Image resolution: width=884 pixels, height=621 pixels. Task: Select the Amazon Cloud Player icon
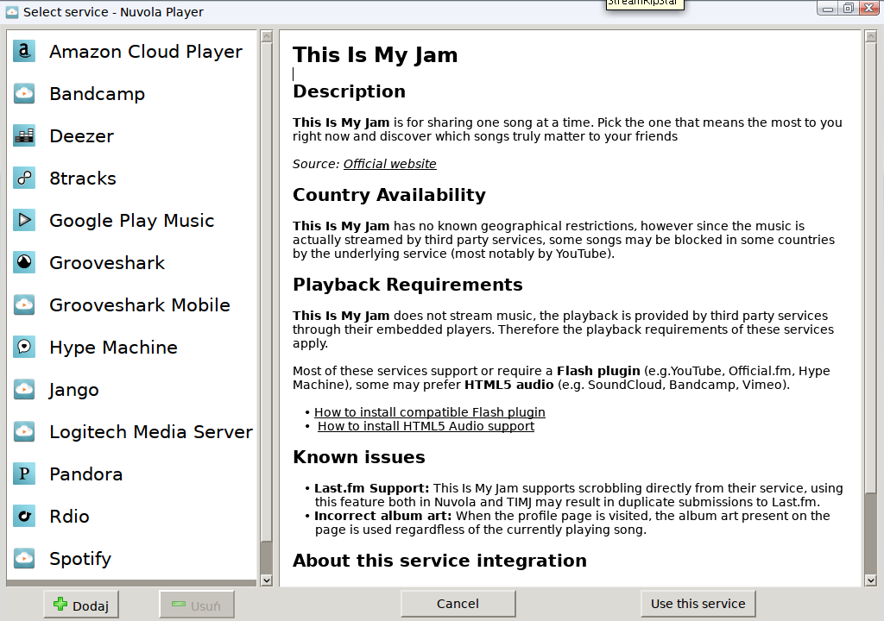coord(24,52)
